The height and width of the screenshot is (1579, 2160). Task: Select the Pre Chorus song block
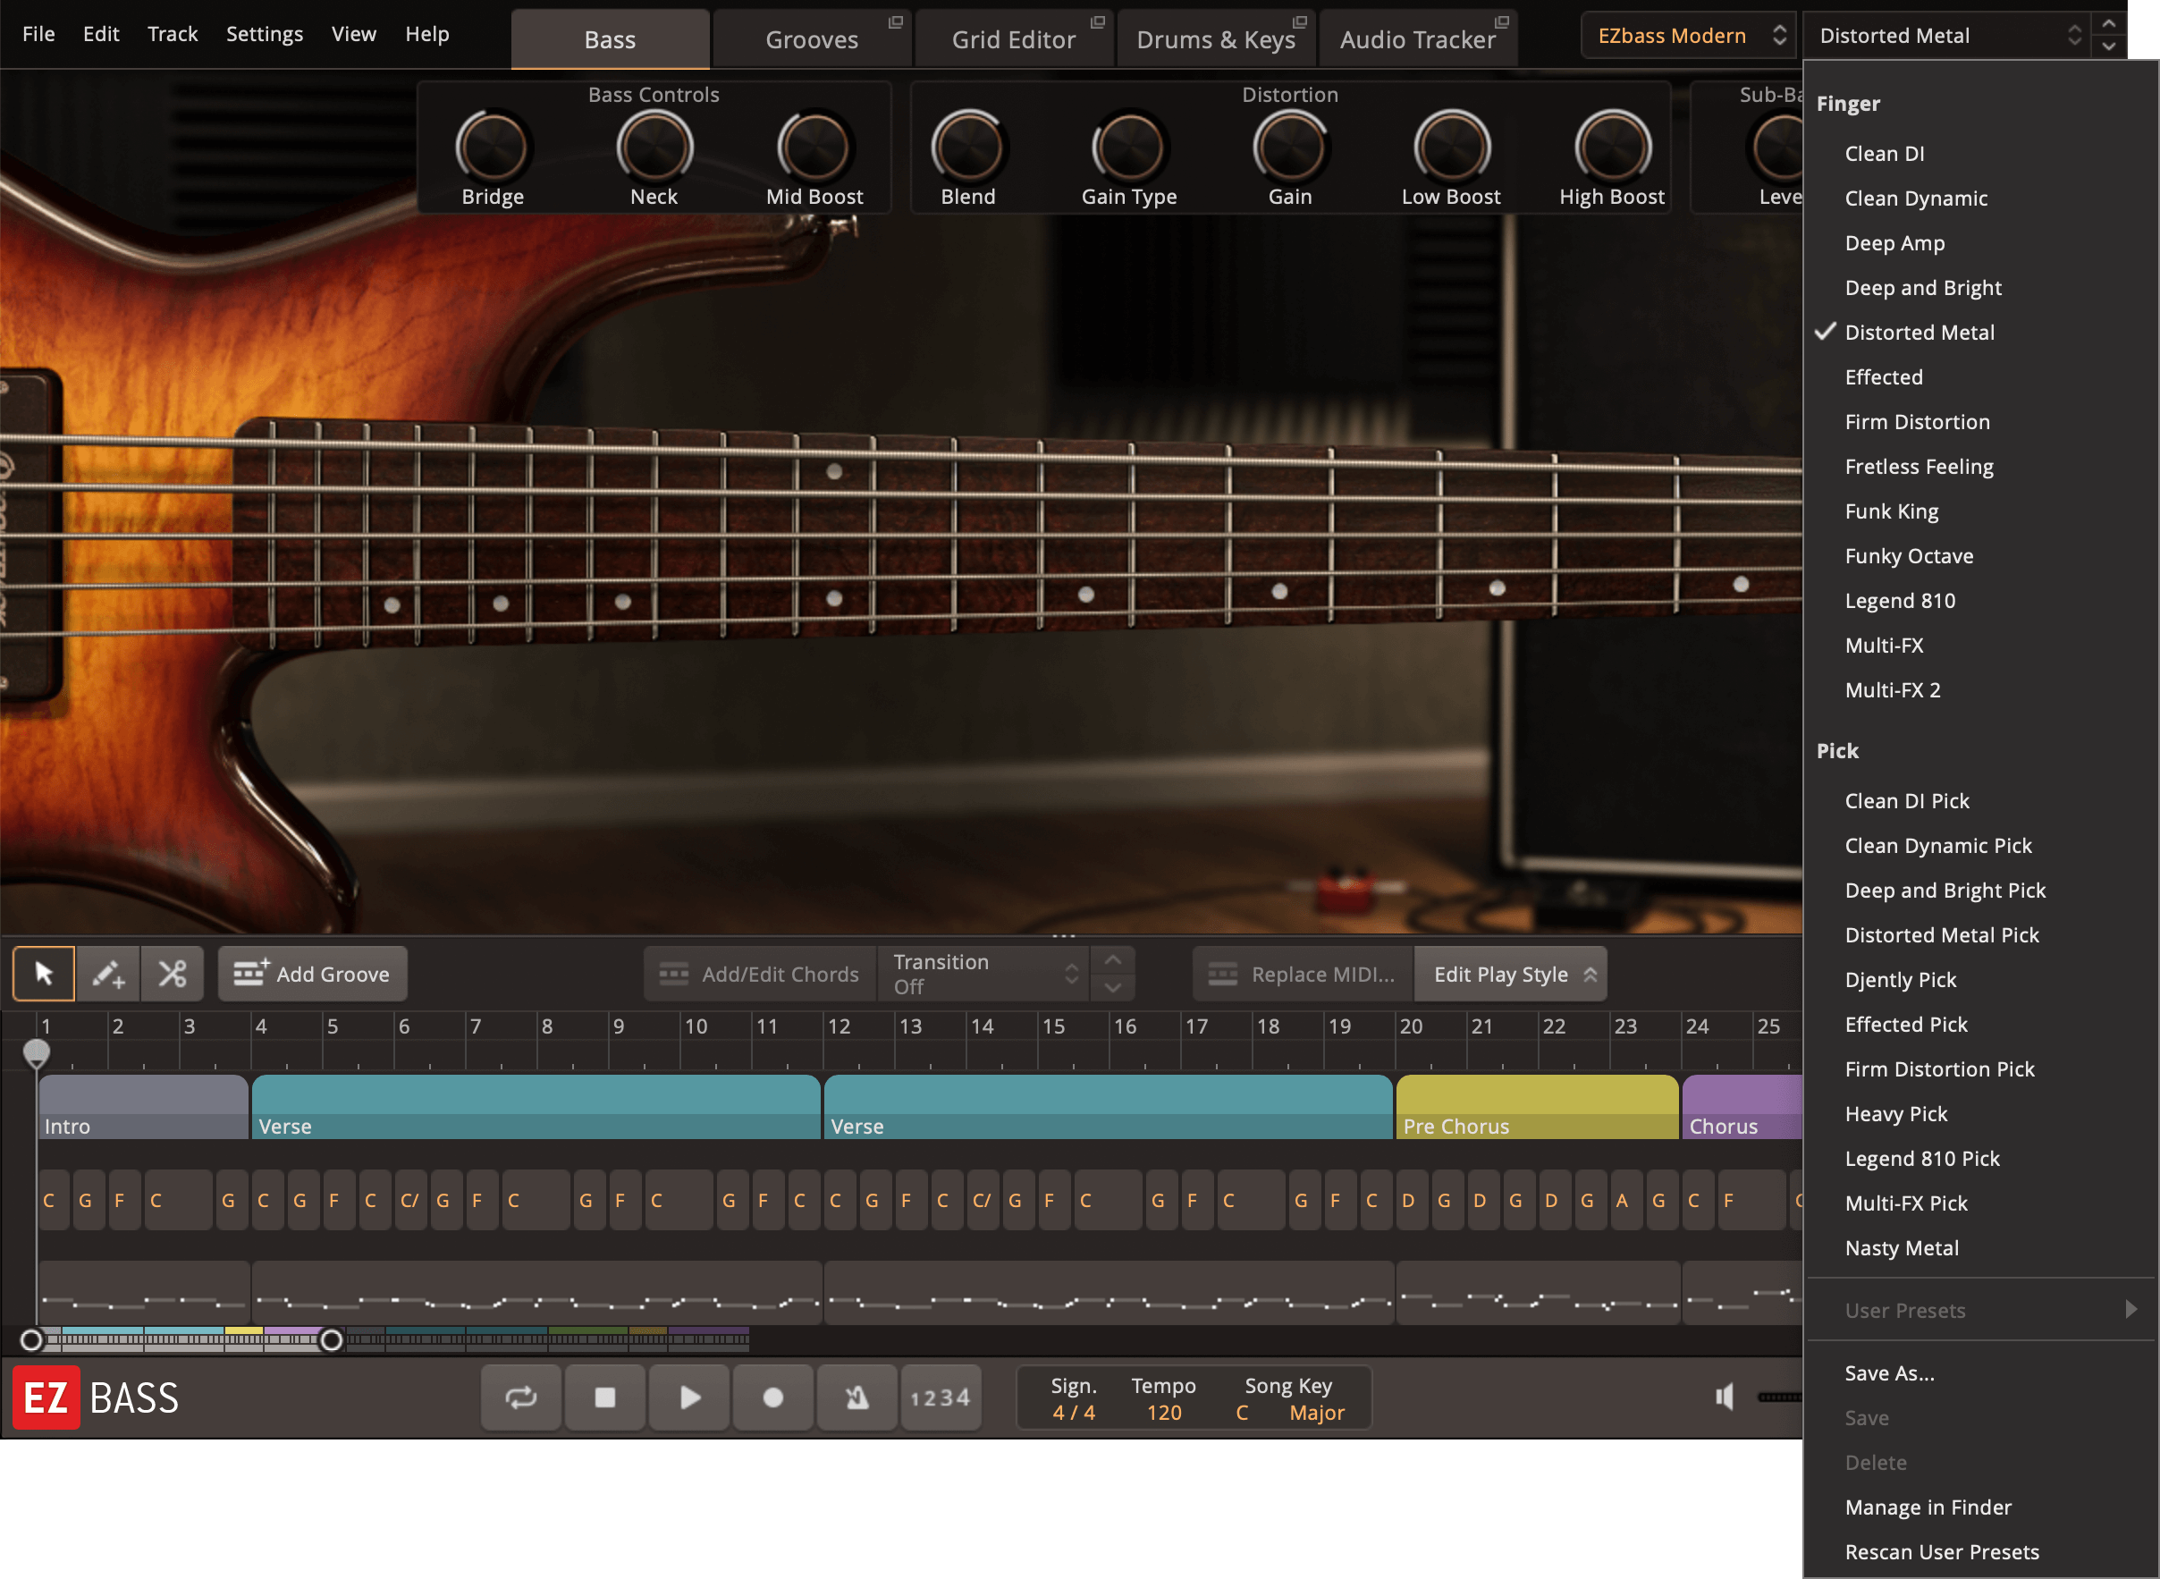click(1535, 1107)
